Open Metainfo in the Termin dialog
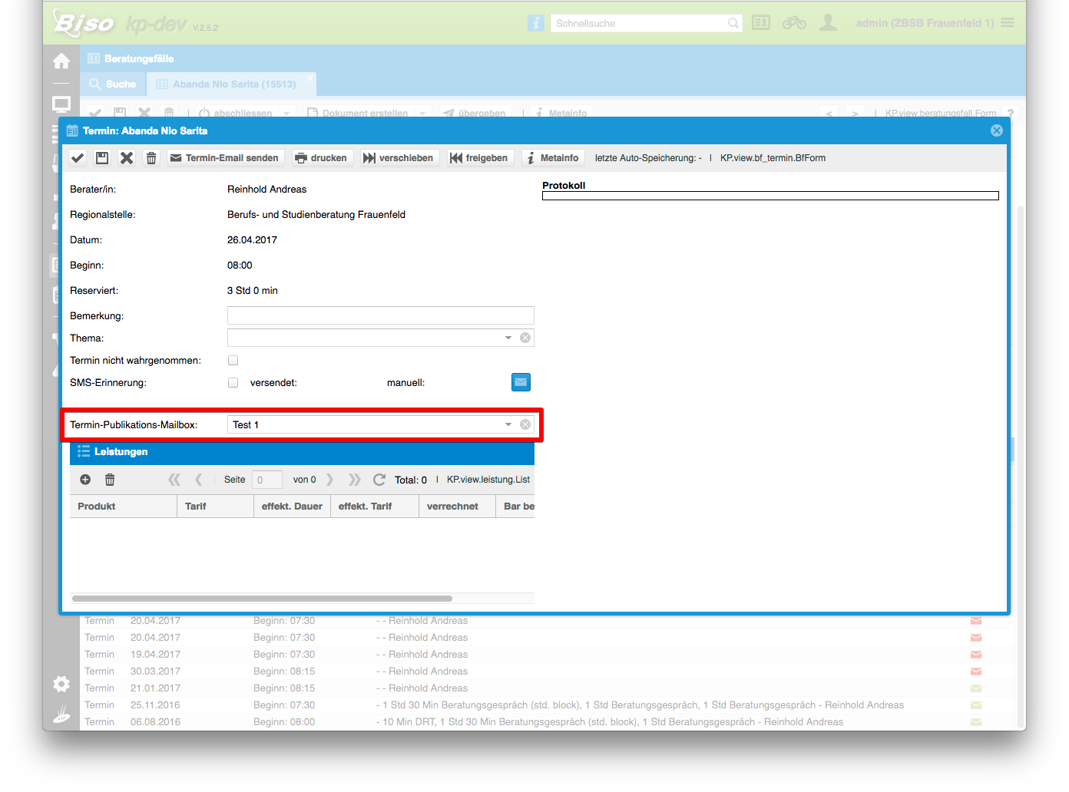This screenshot has height=792, width=1069. 553,158
